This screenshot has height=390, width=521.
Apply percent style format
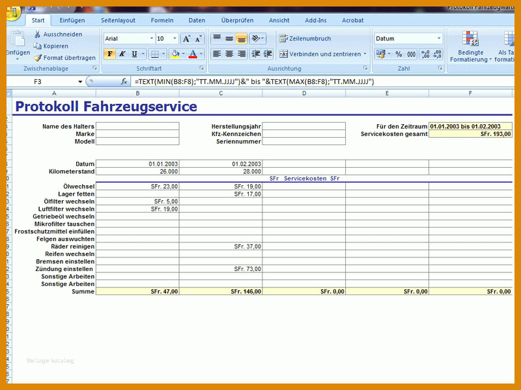399,54
